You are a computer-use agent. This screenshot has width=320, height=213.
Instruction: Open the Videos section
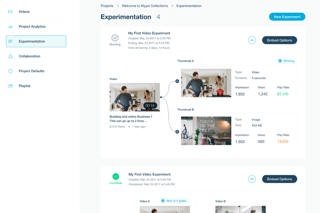pos(36,12)
